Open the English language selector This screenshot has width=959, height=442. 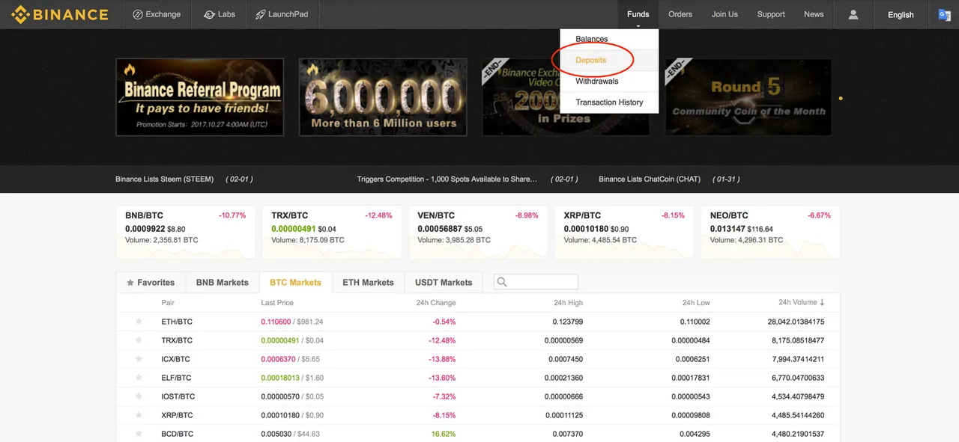click(x=901, y=14)
